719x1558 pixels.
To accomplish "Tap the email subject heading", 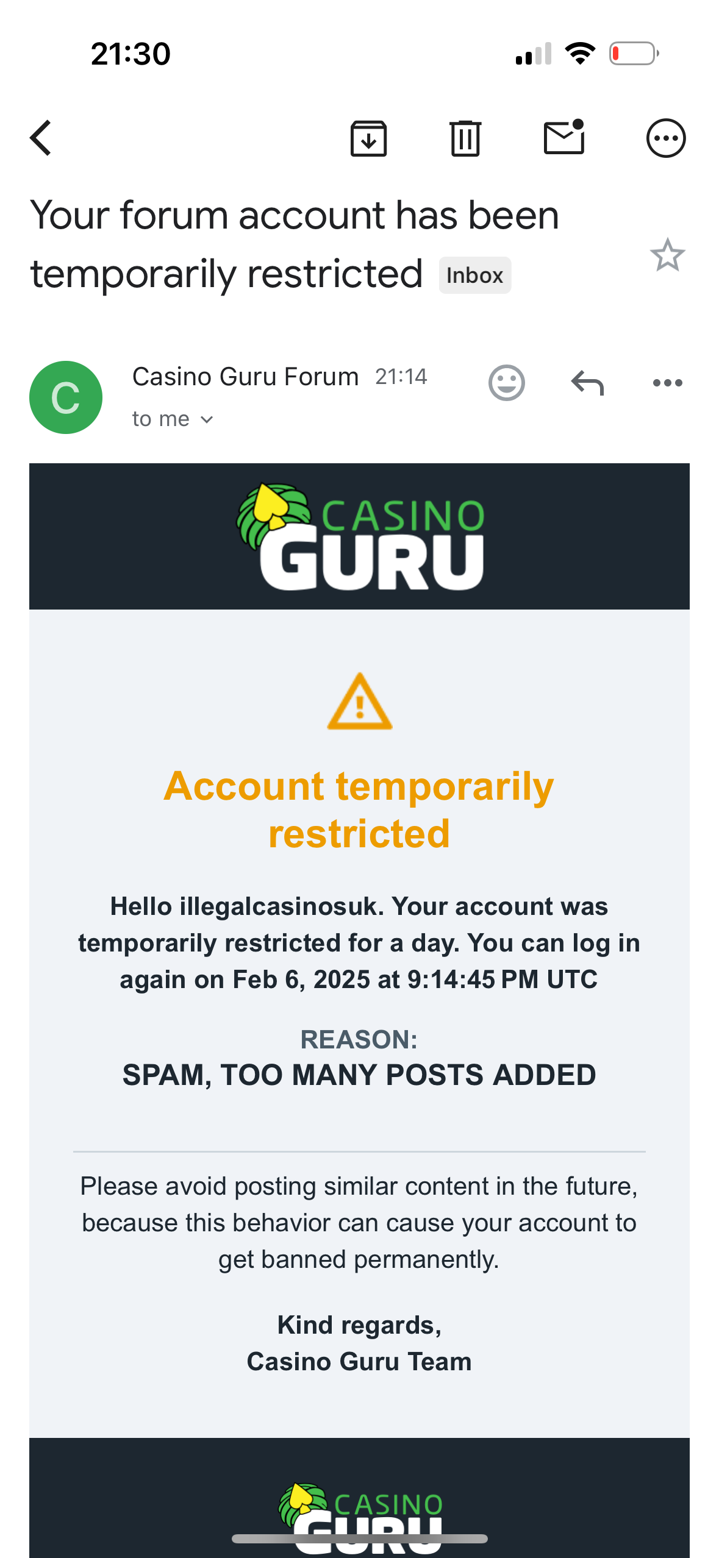I will click(294, 244).
